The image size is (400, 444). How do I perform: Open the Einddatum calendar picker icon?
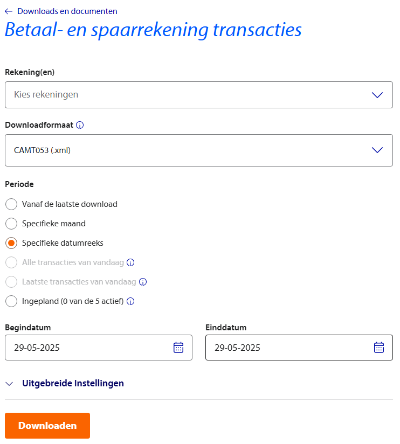pos(379,348)
